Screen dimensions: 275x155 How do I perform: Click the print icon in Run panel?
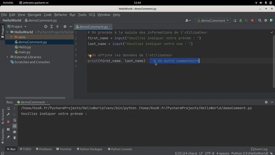15,132
